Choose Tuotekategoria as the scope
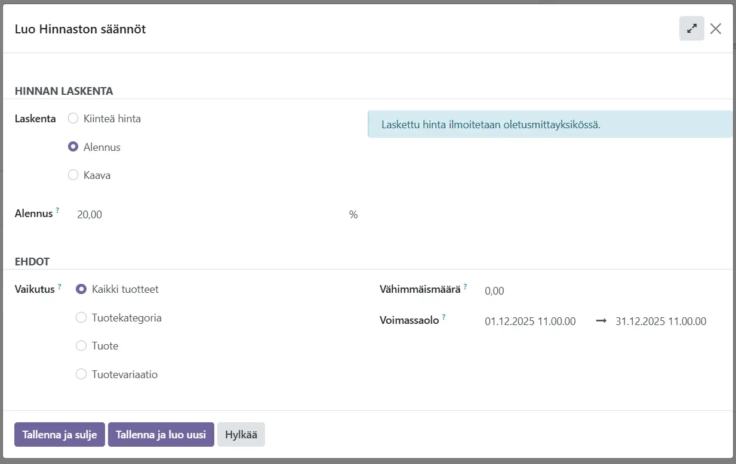Image resolution: width=736 pixels, height=464 pixels. tap(82, 318)
